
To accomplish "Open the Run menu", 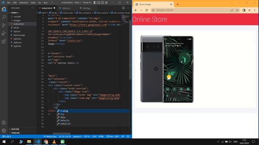I will pos(45,3).
